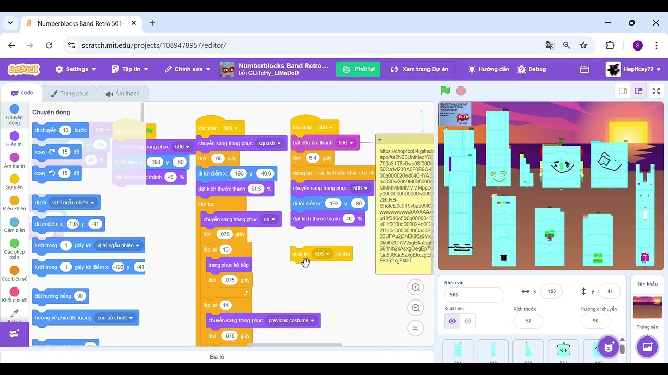This screenshot has height=375, width=668.
Task: Open the Tập tin menu
Action: point(130,69)
